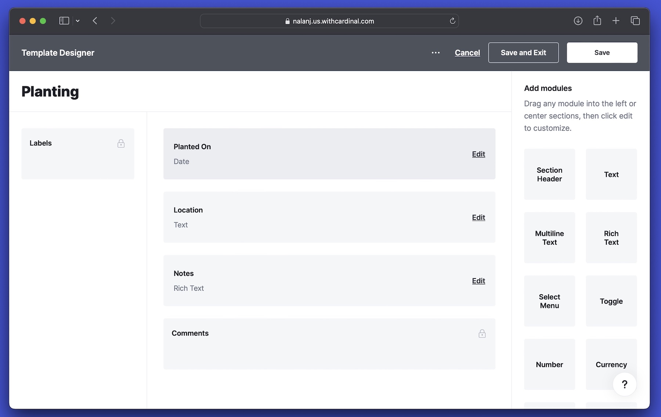The width and height of the screenshot is (661, 417).
Task: Go back with the browser back arrow
Action: 95,21
